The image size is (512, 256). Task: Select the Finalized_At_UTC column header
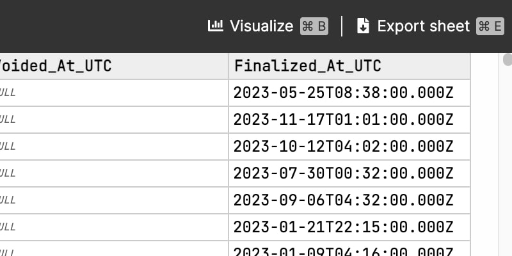[349, 66]
